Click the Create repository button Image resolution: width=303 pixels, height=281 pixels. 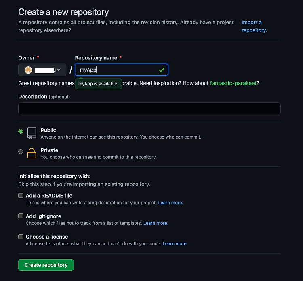click(x=46, y=265)
